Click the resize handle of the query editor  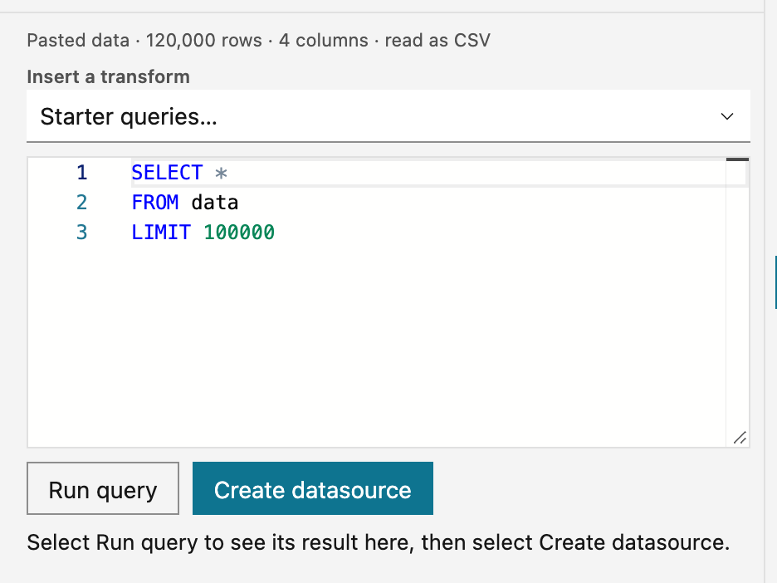click(x=740, y=438)
